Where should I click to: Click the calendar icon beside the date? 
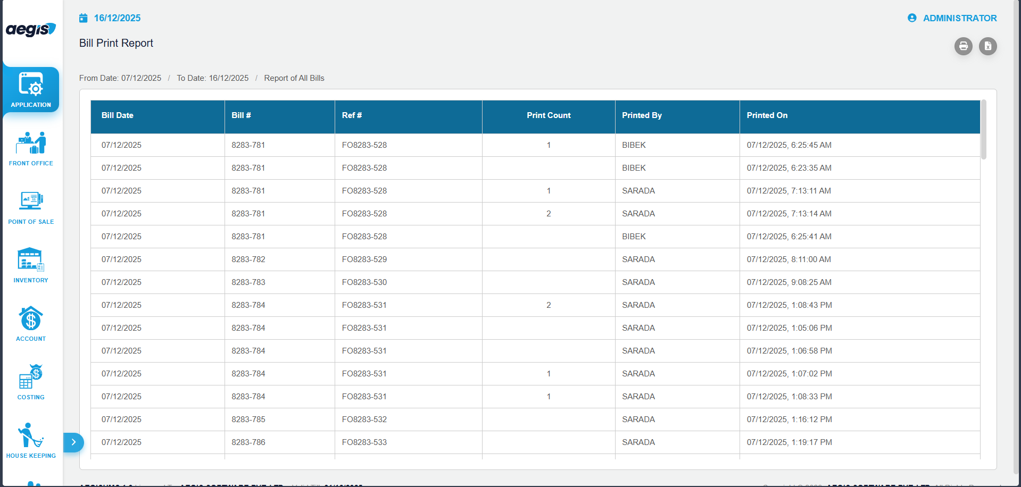click(x=84, y=18)
